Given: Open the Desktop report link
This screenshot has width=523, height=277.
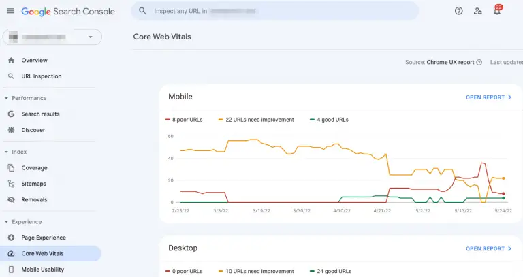Looking at the screenshot, I should click(489, 248).
